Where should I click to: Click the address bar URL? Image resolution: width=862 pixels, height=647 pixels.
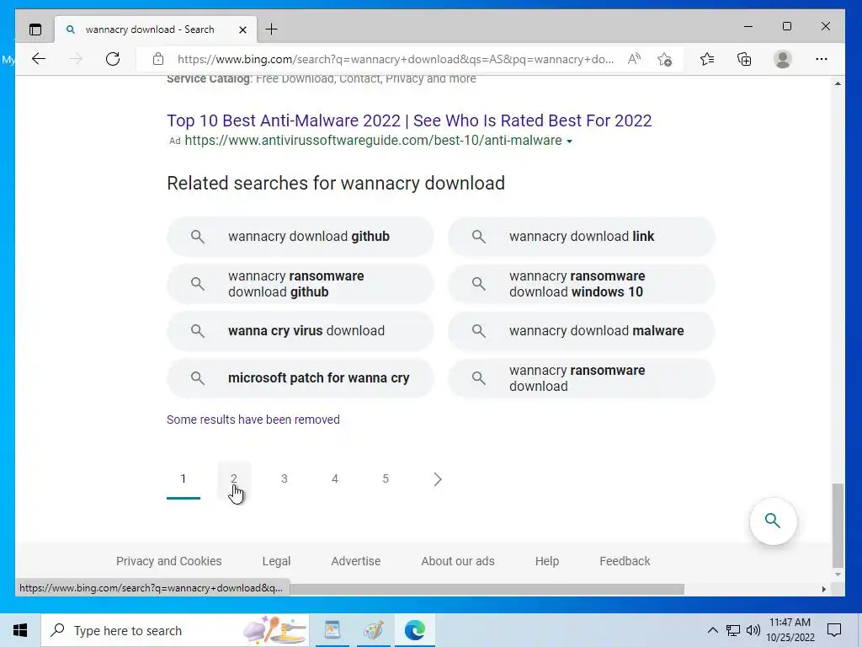[396, 59]
